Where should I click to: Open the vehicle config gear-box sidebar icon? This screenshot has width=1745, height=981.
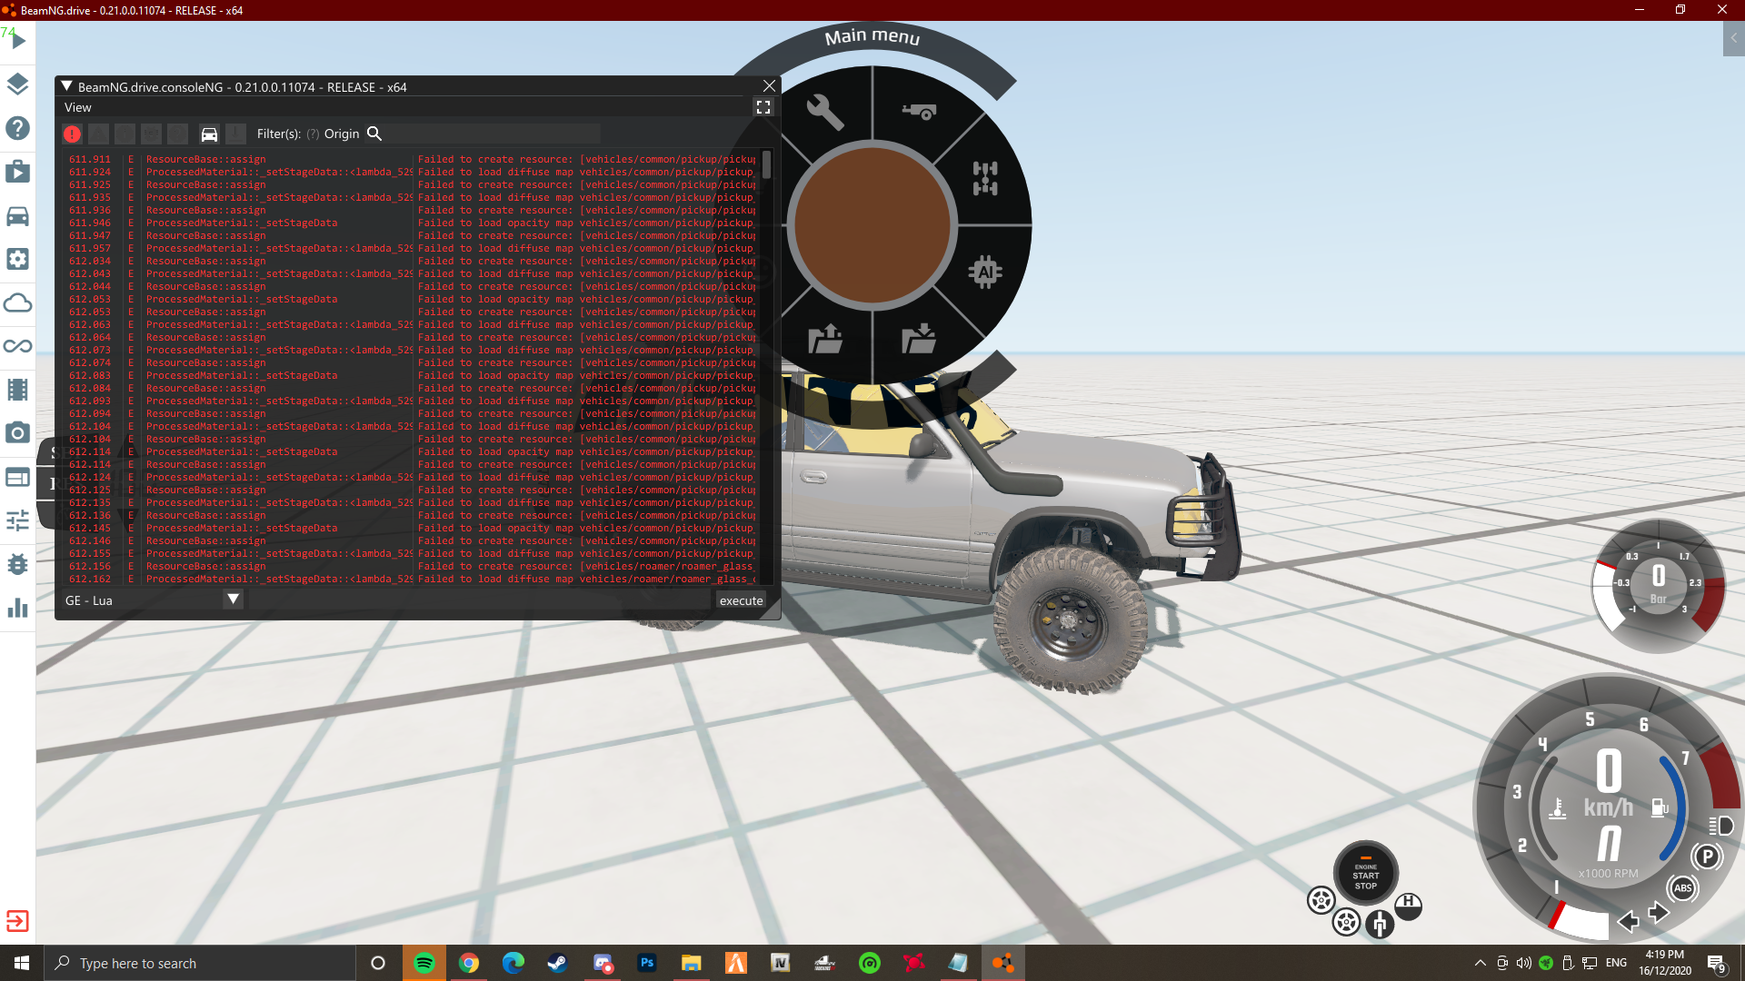pyautogui.click(x=18, y=259)
